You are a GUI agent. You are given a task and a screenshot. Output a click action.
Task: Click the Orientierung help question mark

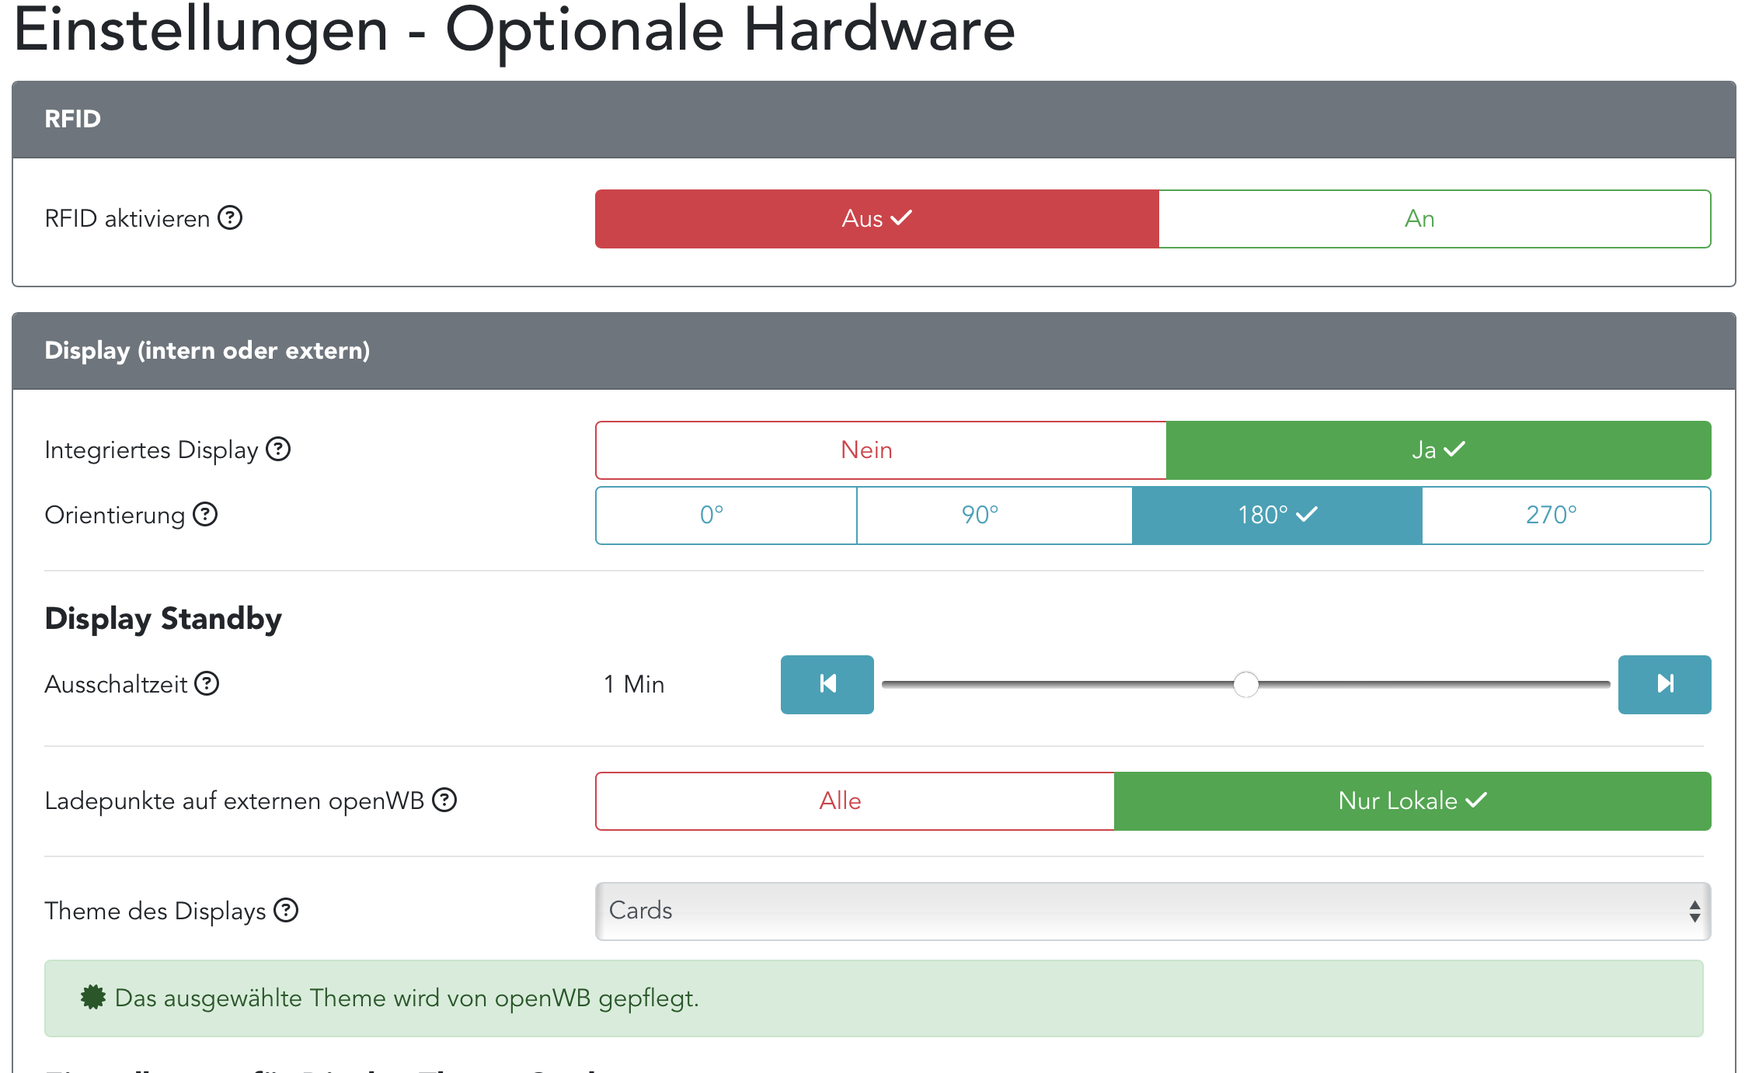coord(205,515)
